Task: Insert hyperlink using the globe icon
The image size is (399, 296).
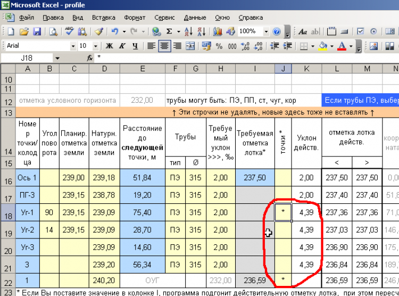Action: click(156, 31)
